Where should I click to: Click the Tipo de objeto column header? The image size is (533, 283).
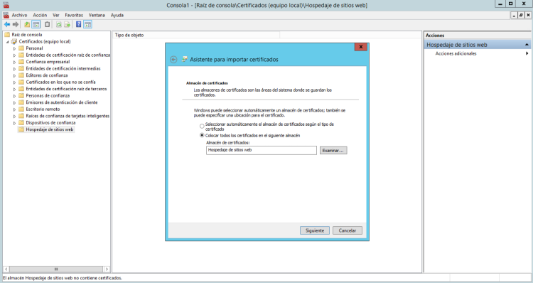coord(196,35)
